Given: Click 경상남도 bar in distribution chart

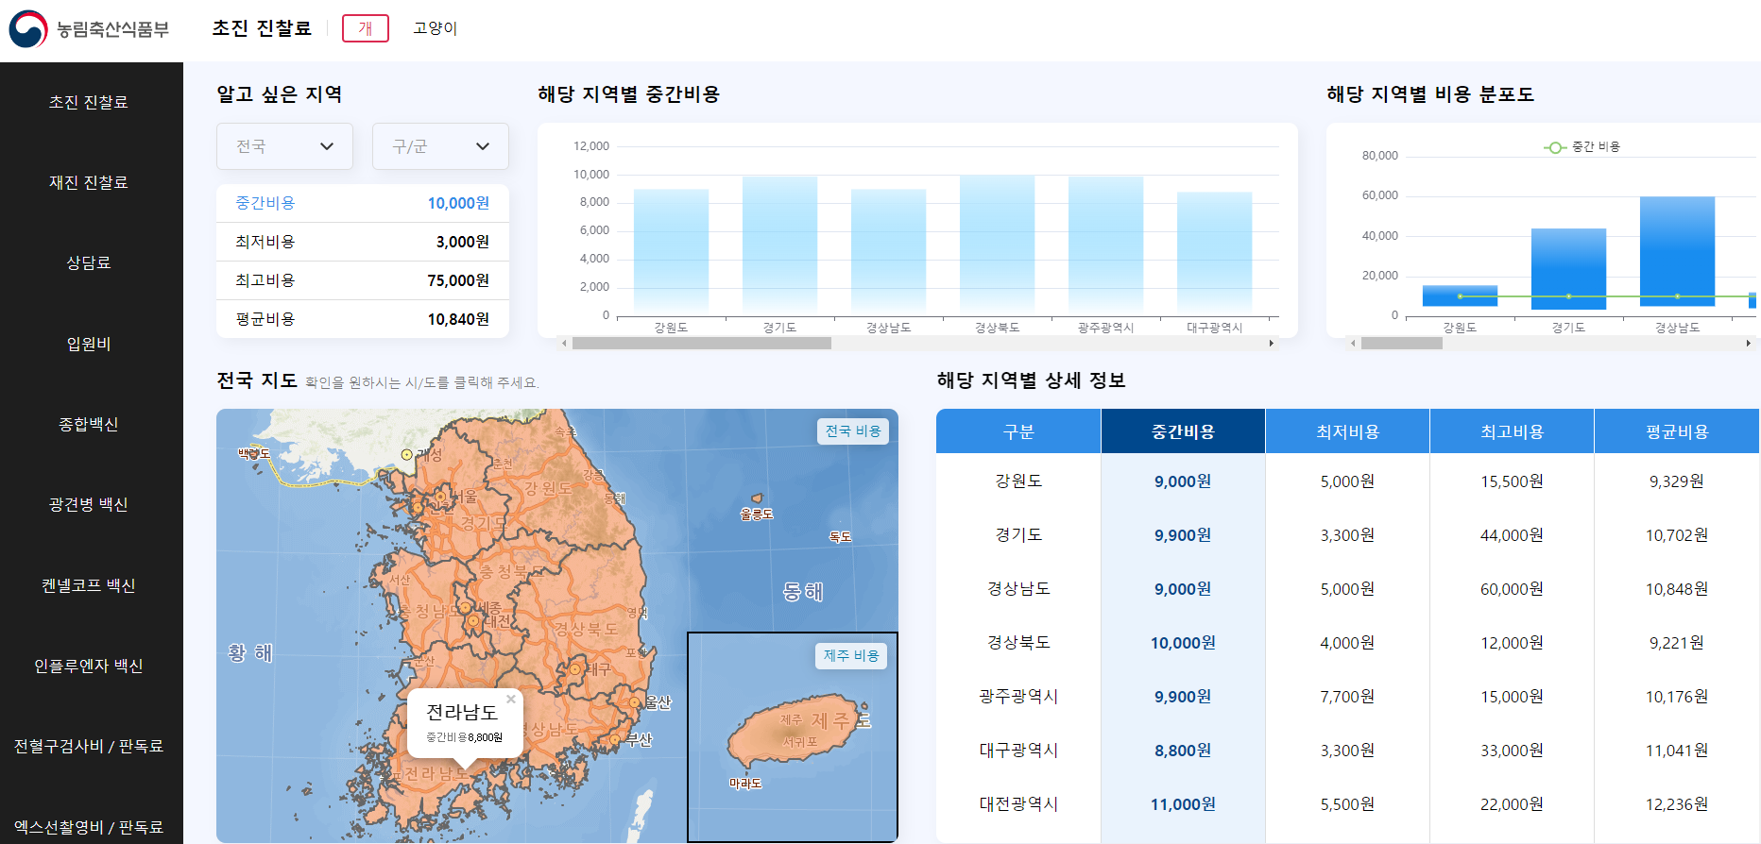Looking at the screenshot, I should pyautogui.click(x=1677, y=251).
